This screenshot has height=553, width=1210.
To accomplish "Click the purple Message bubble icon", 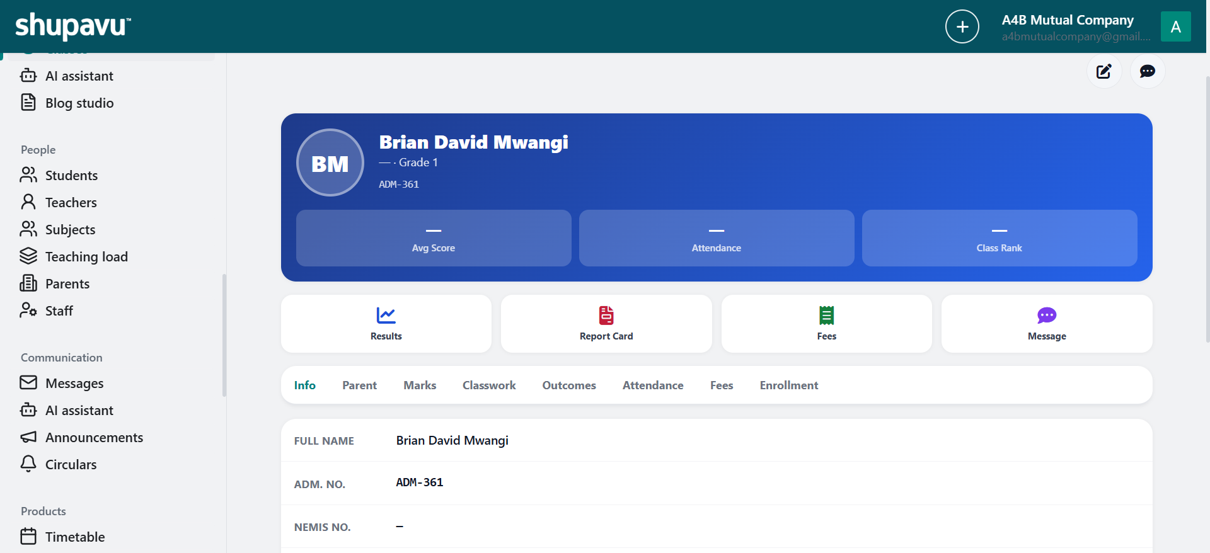I will 1047,315.
